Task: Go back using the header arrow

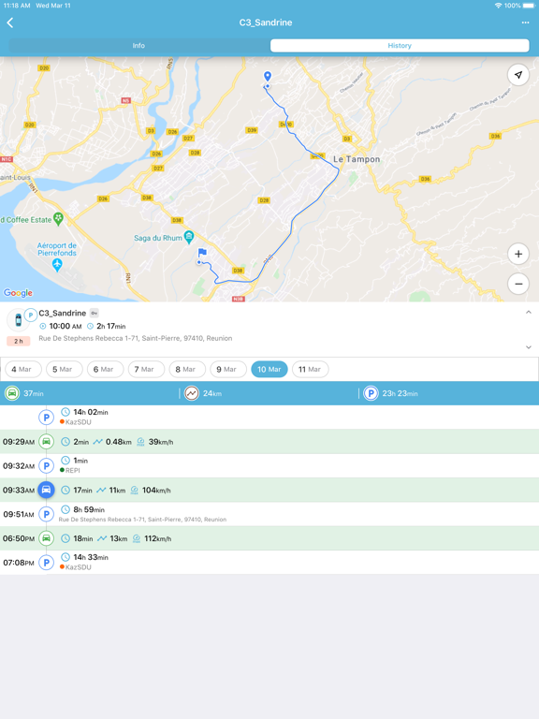Action: [10, 22]
